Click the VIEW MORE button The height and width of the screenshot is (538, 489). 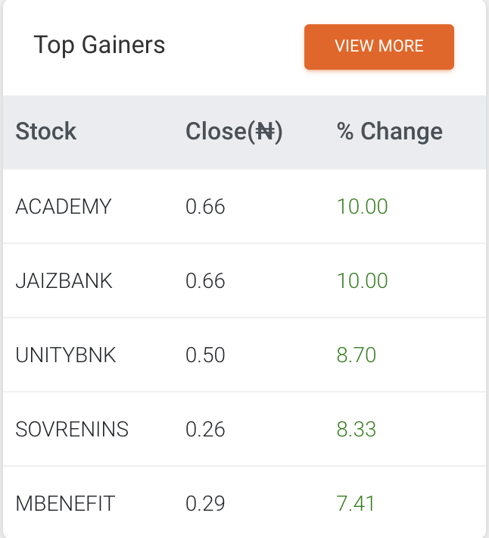pos(379,47)
